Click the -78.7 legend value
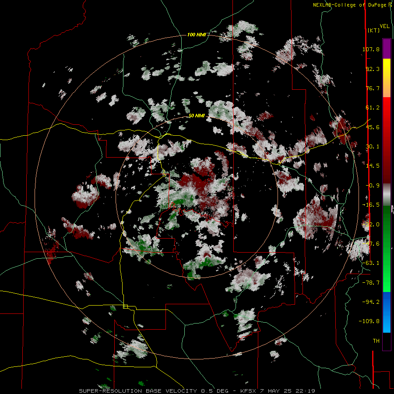394x394 pixels. point(371,283)
